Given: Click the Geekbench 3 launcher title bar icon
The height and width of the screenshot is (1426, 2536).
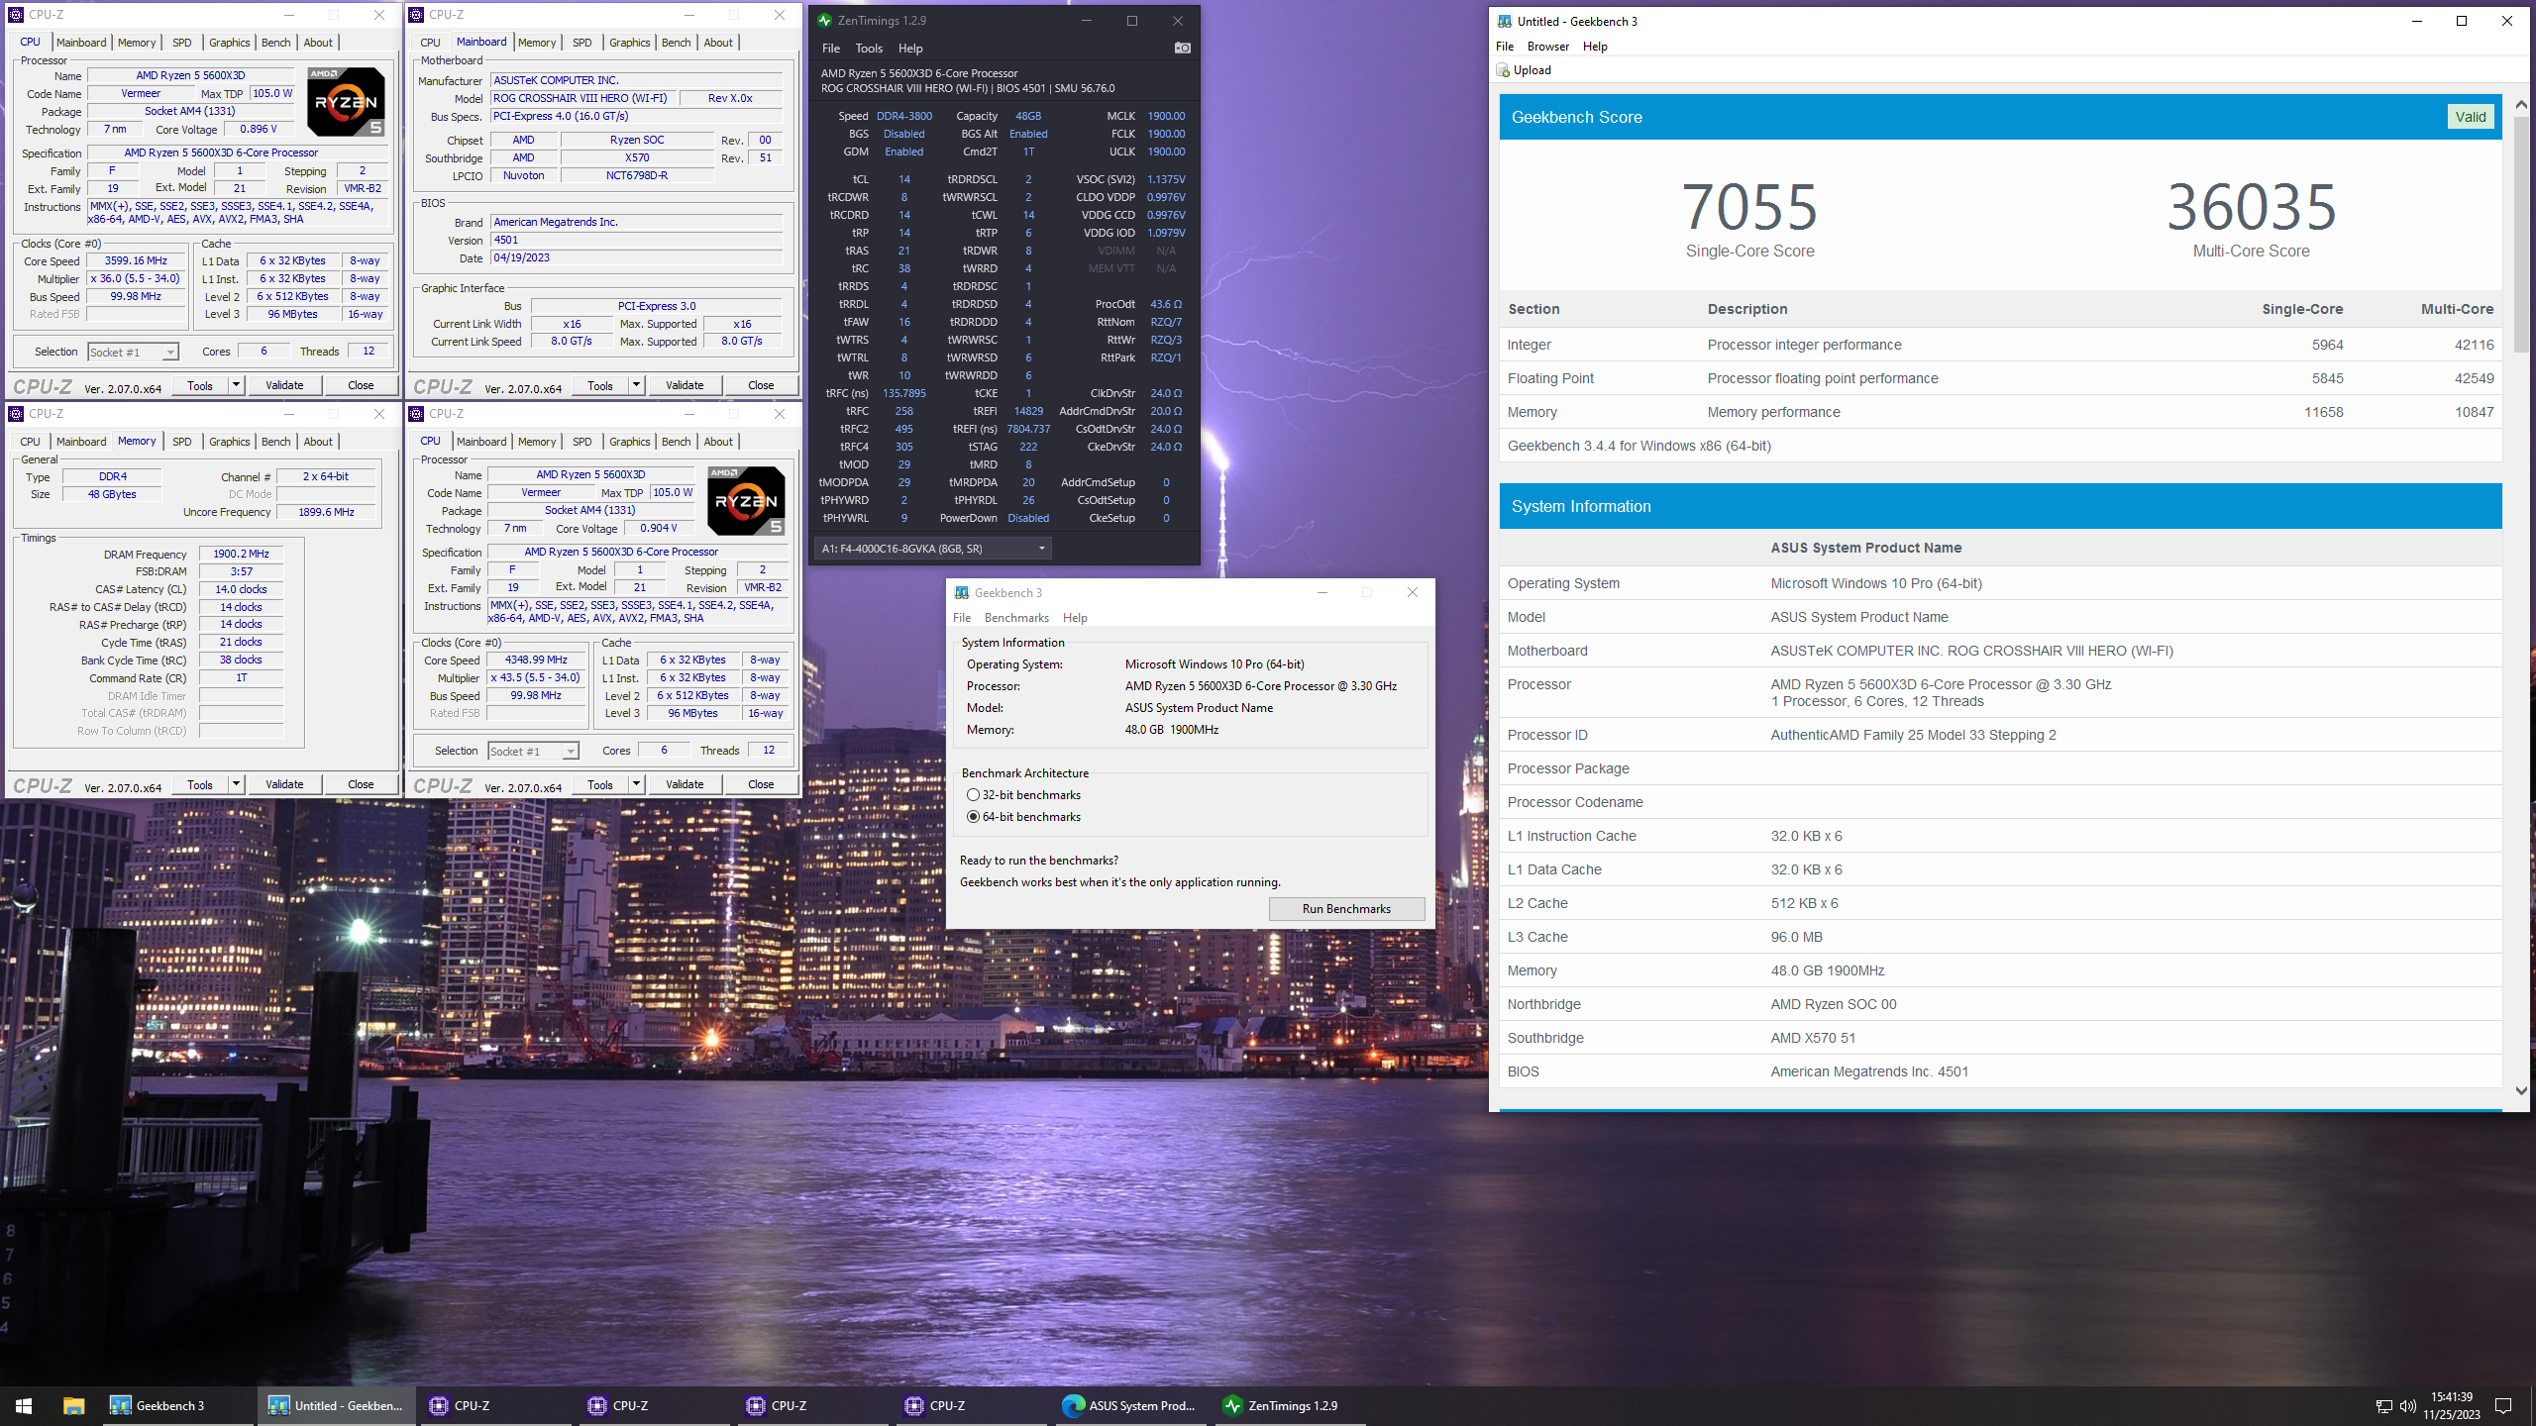Looking at the screenshot, I should tap(961, 592).
